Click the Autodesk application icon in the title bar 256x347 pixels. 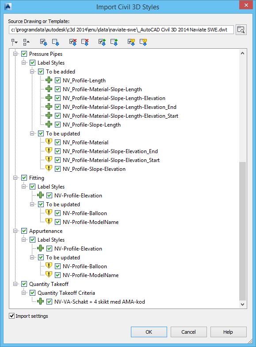8,7
